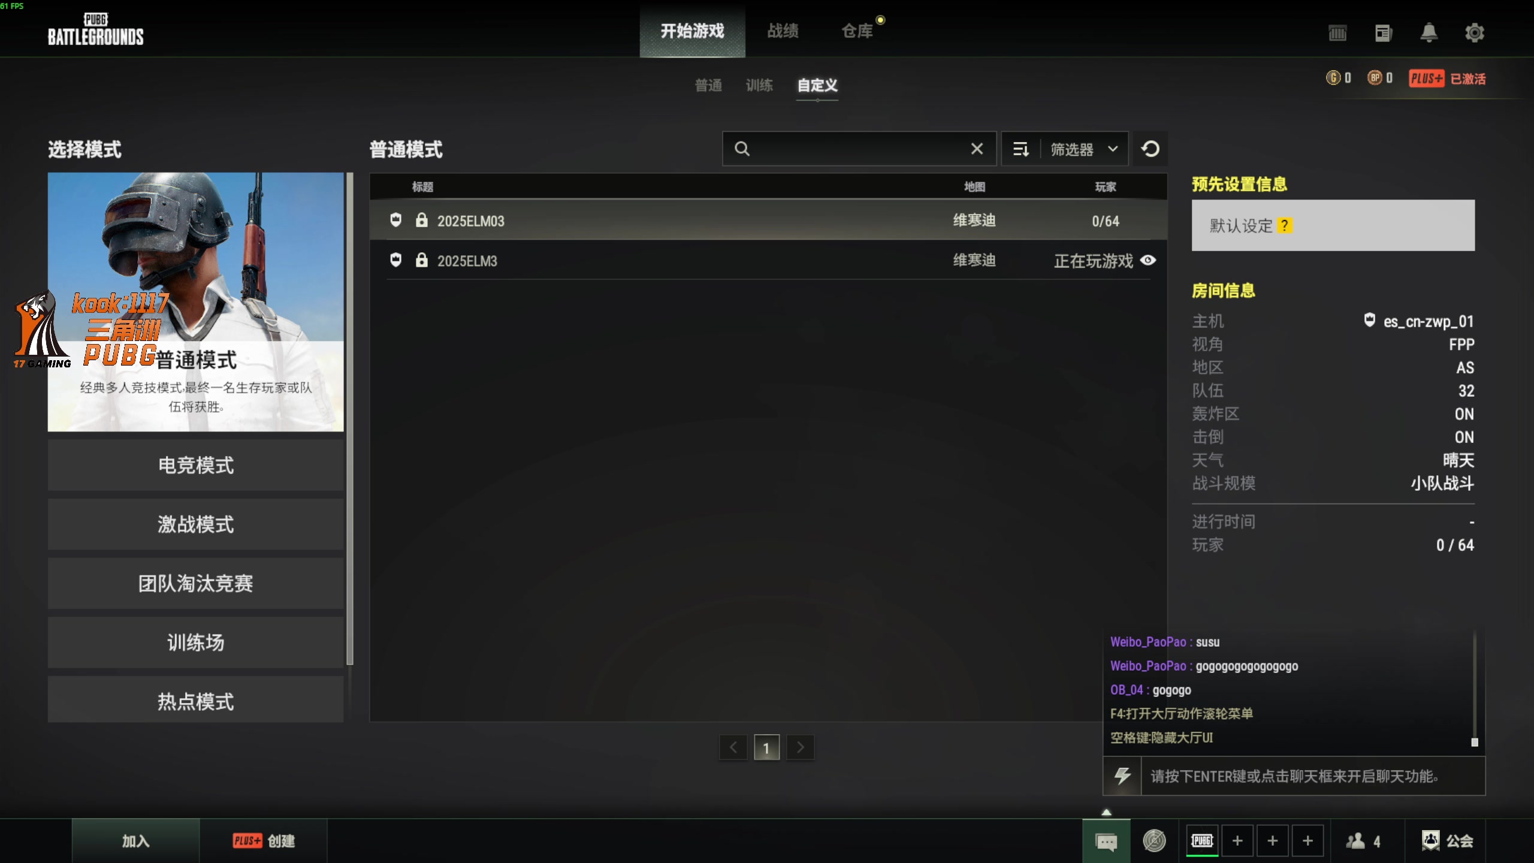Click the sort order icon
The height and width of the screenshot is (863, 1534).
1021,149
